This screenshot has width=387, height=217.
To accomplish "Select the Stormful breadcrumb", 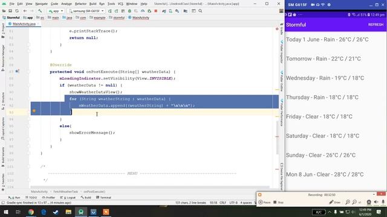I will pyautogui.click(x=11, y=17).
